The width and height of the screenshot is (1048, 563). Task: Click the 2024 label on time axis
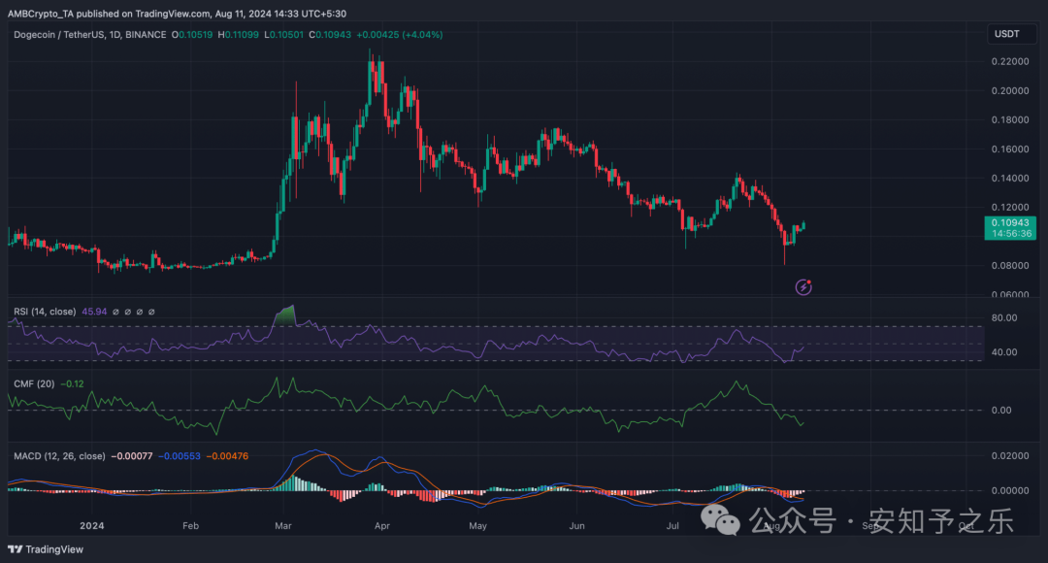point(91,525)
